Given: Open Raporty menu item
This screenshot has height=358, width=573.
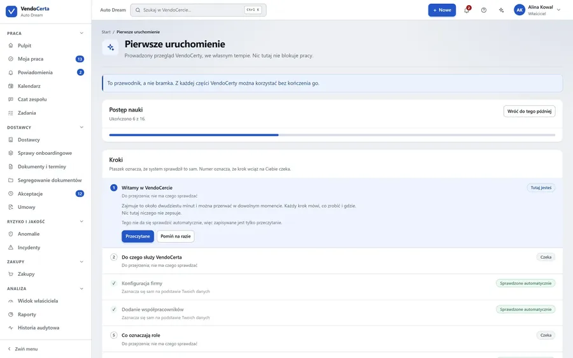Looking at the screenshot, I should pyautogui.click(x=45, y=314).
